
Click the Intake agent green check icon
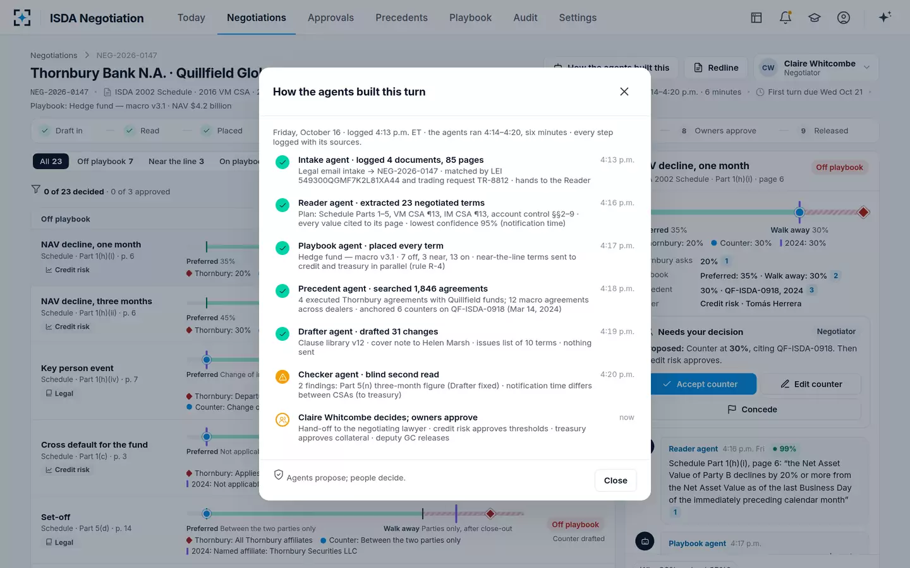click(x=282, y=162)
